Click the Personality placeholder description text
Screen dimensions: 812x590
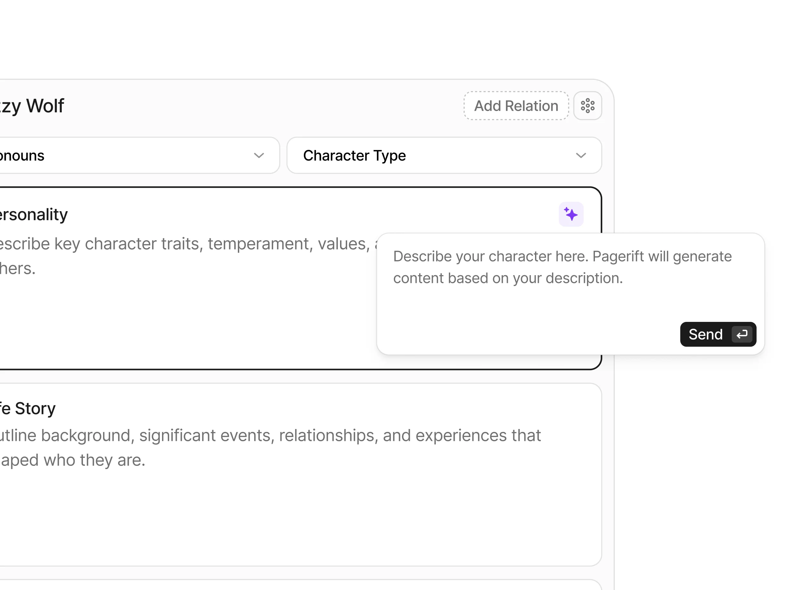click(179, 244)
